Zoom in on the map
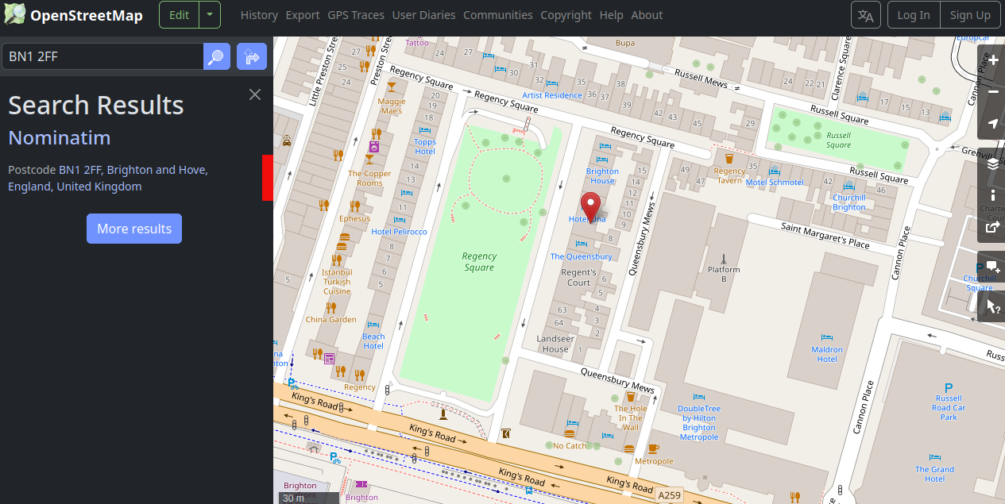The width and height of the screenshot is (1005, 504). coord(991,60)
